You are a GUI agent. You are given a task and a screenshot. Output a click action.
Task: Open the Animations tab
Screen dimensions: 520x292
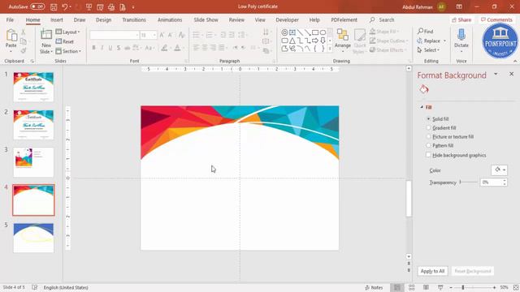point(170,19)
